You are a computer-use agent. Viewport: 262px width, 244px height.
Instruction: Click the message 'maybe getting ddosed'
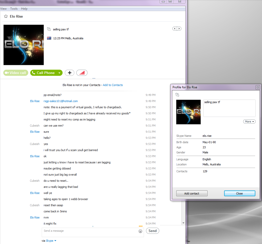coord(57,168)
